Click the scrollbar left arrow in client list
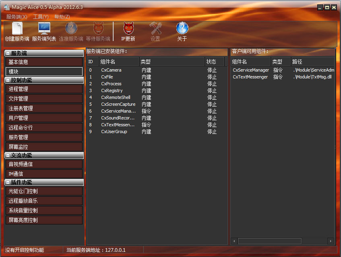The height and width of the screenshot is (257, 341). (234, 241)
